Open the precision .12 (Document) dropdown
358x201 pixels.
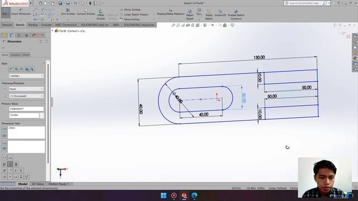pos(26,96)
